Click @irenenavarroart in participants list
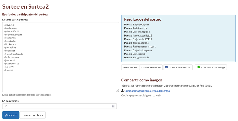This screenshot has height=121, width=238. [13, 35]
